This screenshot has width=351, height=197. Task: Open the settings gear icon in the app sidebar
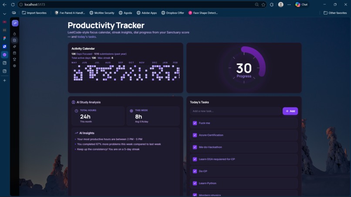click(14, 66)
